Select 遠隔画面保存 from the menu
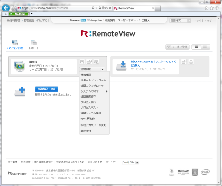 click(94, 97)
